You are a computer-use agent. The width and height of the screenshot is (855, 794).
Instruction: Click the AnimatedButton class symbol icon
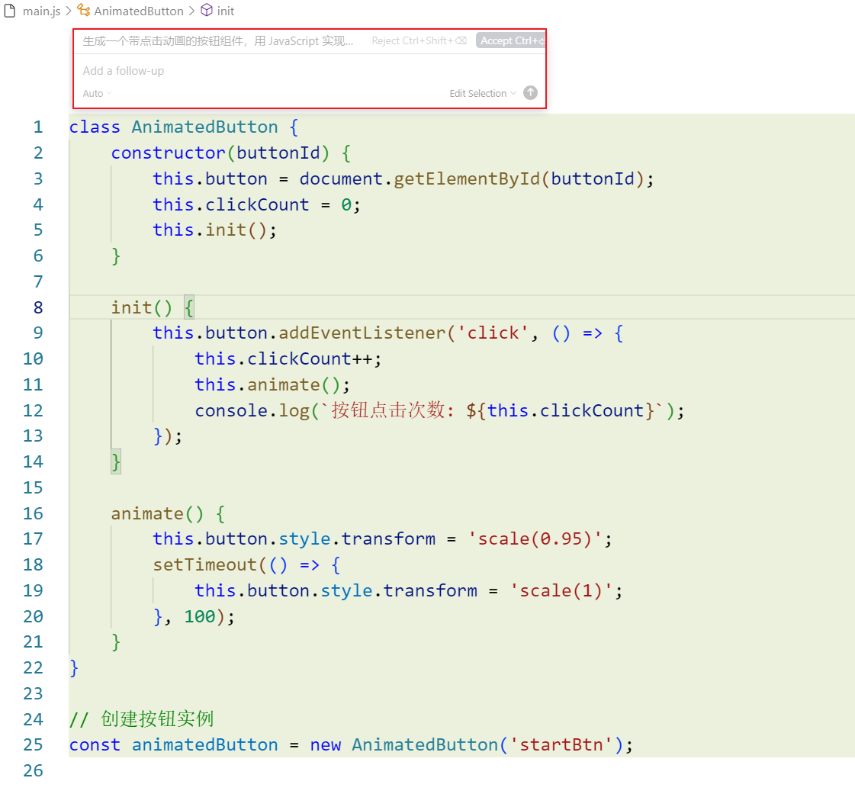click(84, 11)
